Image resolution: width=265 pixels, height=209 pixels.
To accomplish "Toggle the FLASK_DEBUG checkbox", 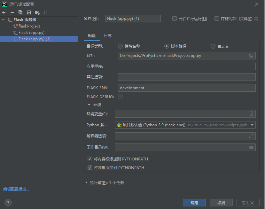I will tap(120, 97).
